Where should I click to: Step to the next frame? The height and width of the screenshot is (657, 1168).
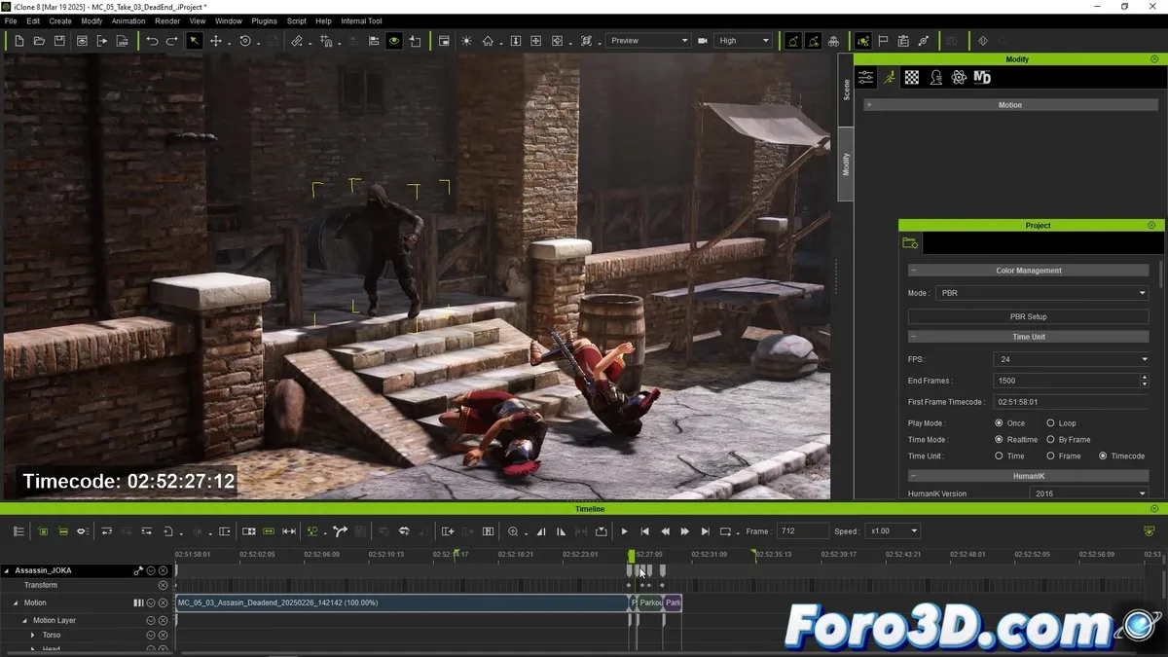point(685,531)
